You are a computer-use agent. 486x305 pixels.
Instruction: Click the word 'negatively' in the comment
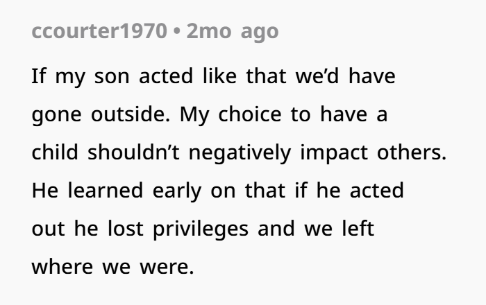[x=240, y=152]
